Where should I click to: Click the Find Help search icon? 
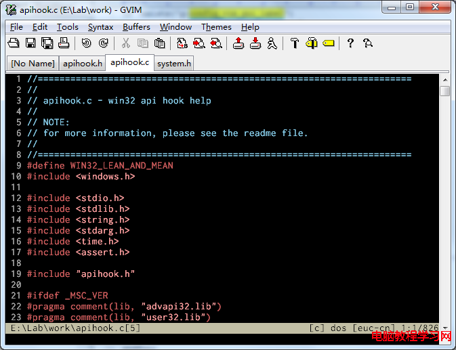point(368,43)
